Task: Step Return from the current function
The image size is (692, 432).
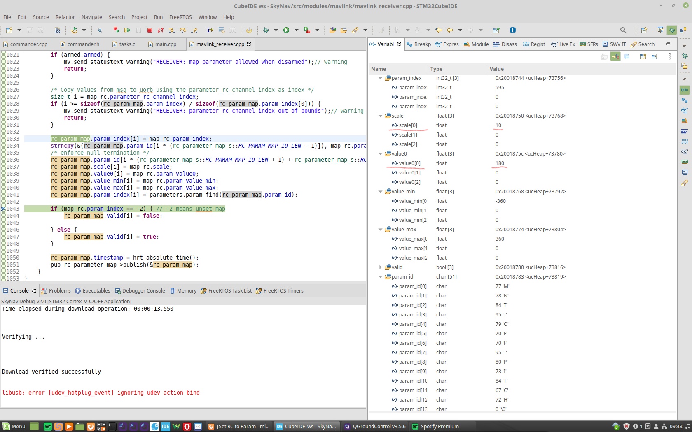Action: [x=194, y=30]
